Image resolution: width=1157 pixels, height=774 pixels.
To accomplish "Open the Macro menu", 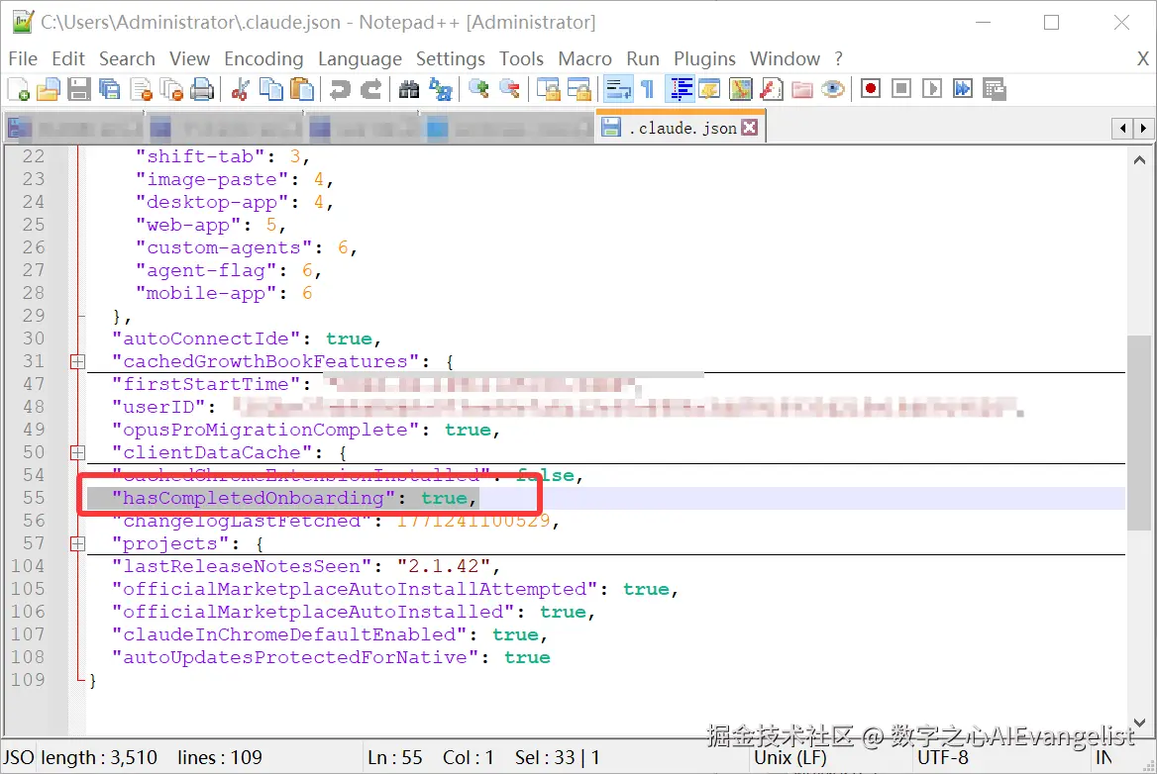I will (x=584, y=59).
